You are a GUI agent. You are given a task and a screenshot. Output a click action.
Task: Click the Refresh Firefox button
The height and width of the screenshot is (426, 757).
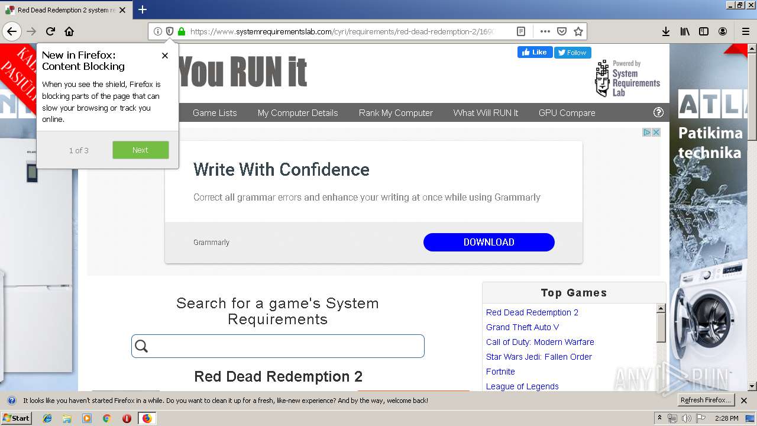click(706, 400)
